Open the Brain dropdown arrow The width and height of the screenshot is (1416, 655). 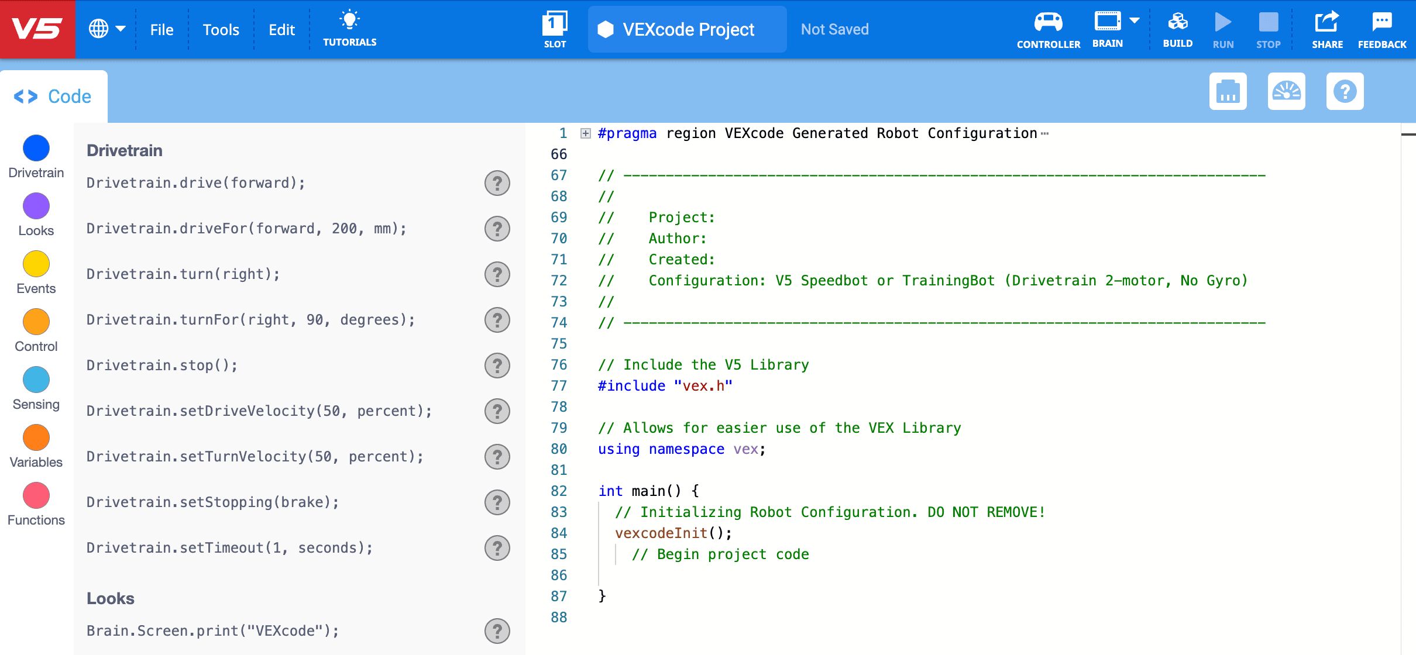click(x=1134, y=19)
